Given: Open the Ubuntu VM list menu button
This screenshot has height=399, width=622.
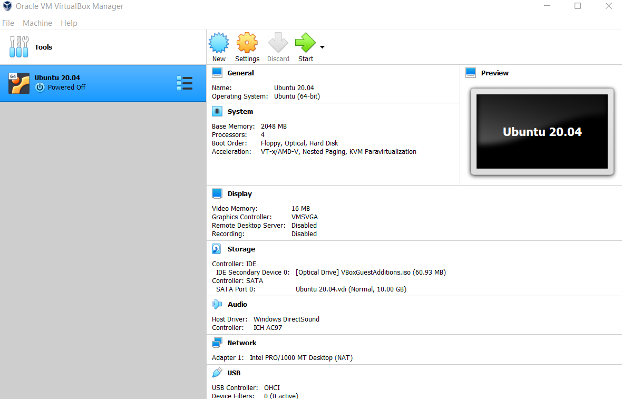Looking at the screenshot, I should pyautogui.click(x=184, y=83).
